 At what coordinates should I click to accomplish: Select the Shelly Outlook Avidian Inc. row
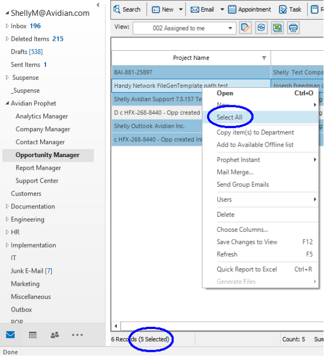tap(157, 126)
